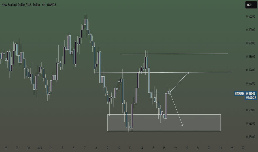Click date 21 on the time axis

click(198, 148)
